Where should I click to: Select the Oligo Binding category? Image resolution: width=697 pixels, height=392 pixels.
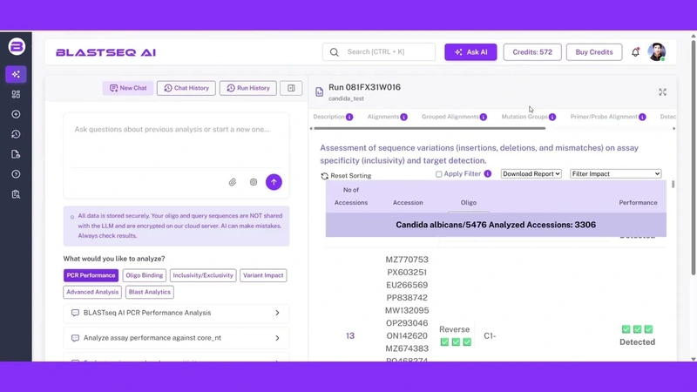[144, 275]
